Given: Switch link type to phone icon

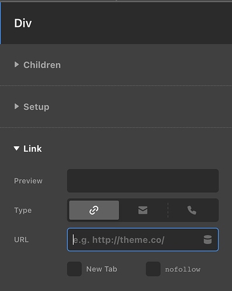Looking at the screenshot, I should [x=192, y=210].
